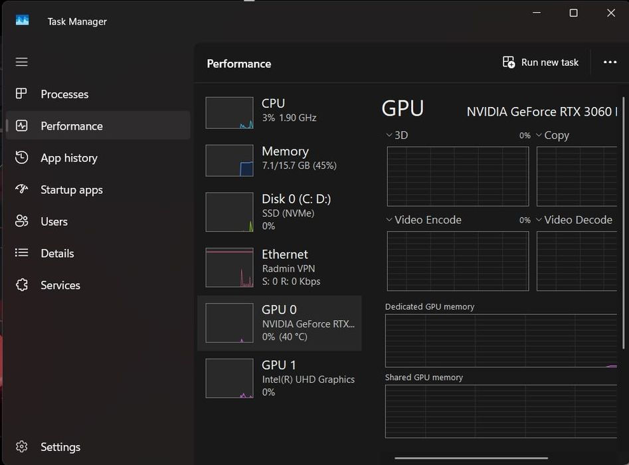Select the GPU 1 mini graph thumbnail

(x=229, y=378)
